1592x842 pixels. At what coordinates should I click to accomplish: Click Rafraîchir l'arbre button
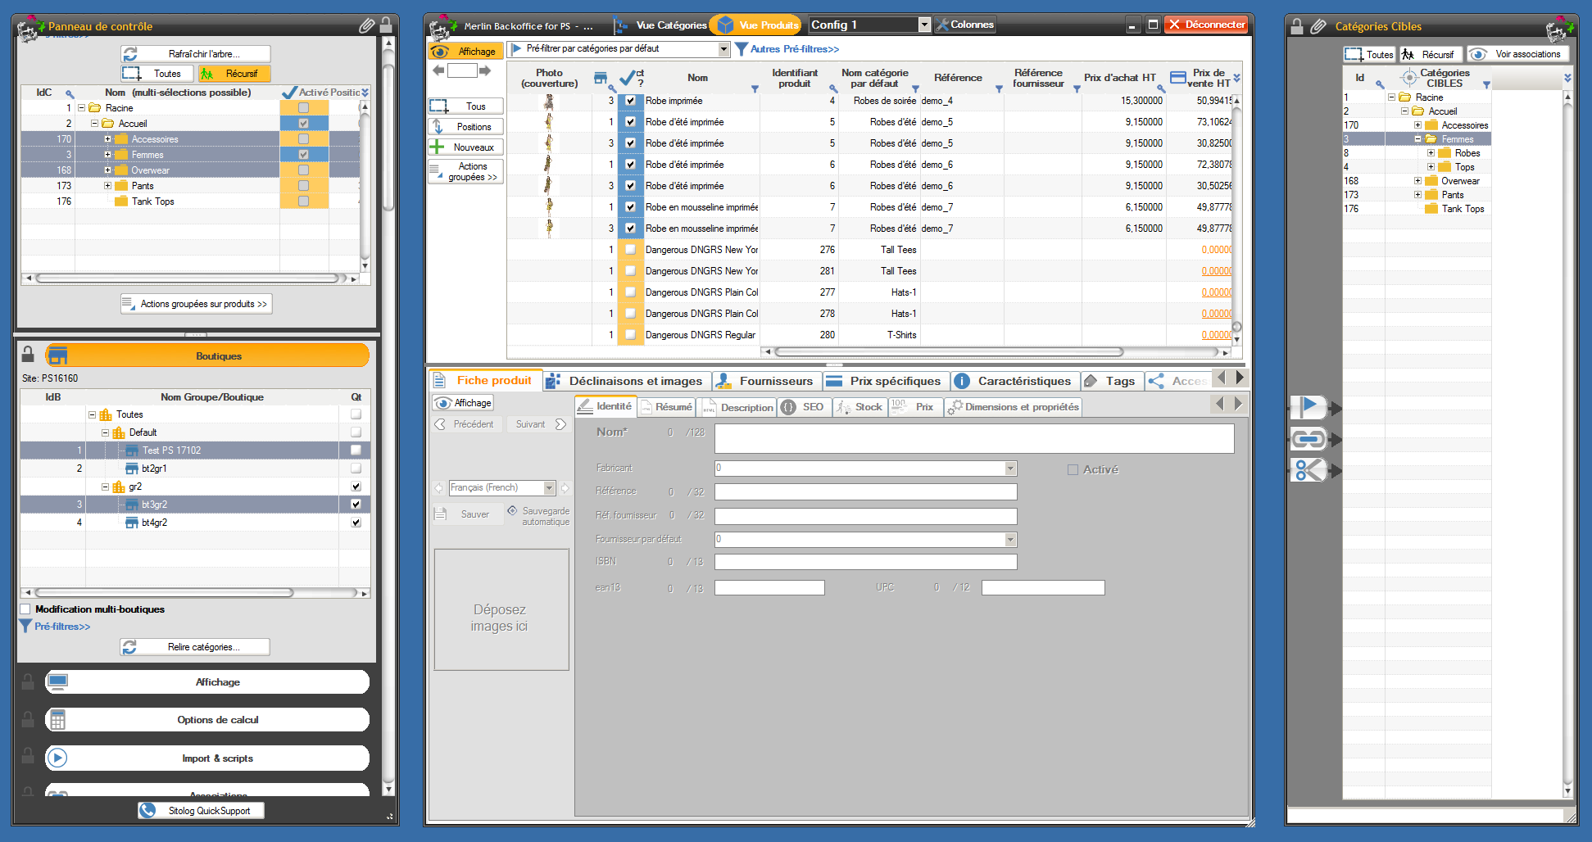[196, 54]
